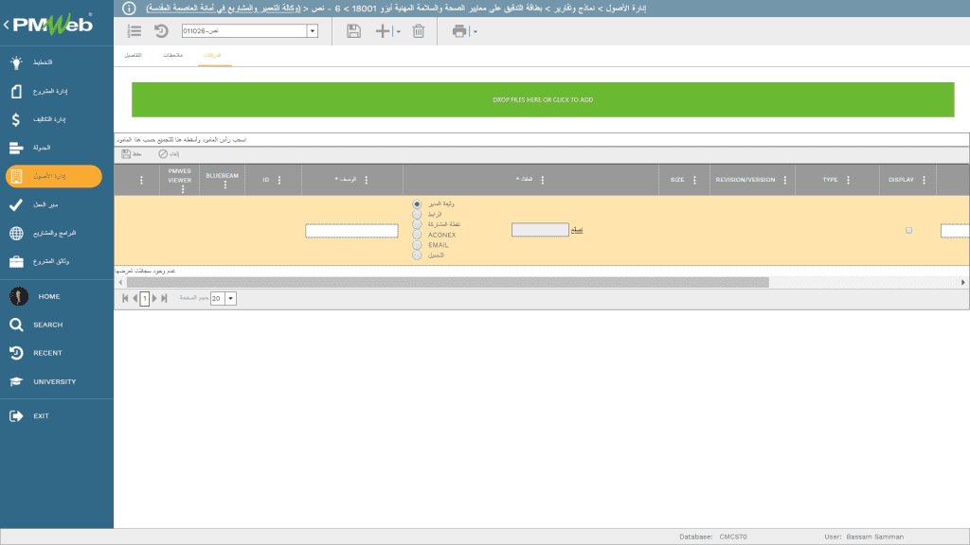This screenshot has height=545, width=970.
Task: Click the تصفح browse link
Action: coord(577,231)
